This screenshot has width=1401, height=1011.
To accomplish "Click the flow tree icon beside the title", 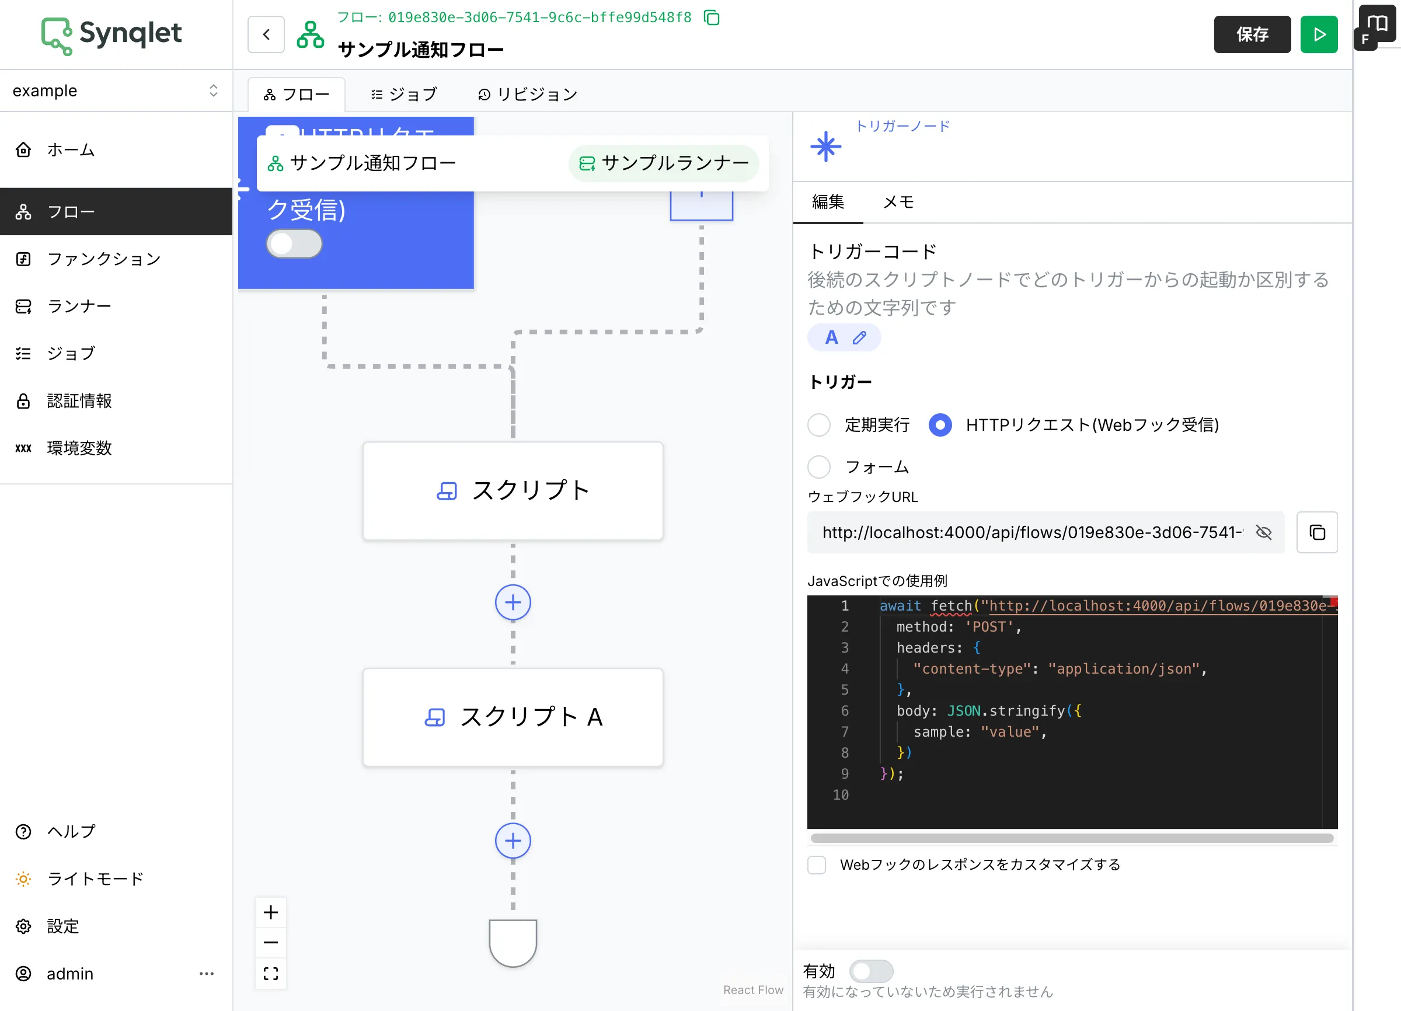I will (310, 34).
